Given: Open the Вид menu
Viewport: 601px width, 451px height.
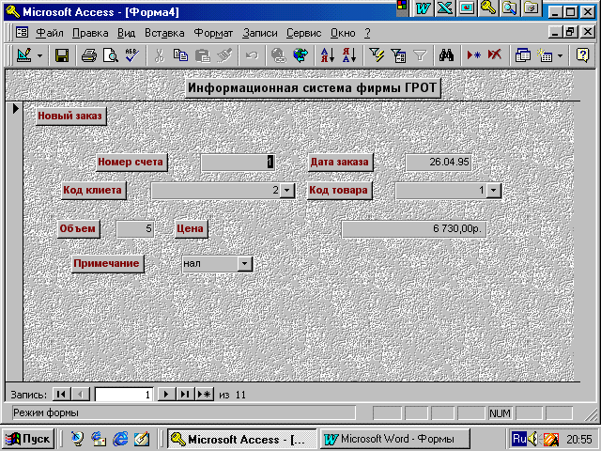Looking at the screenshot, I should pyautogui.click(x=126, y=33).
